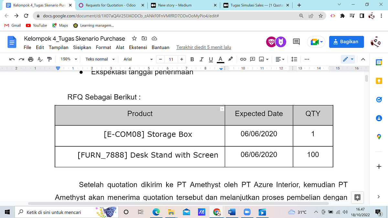Open version history via Terakhir diedit link
The width and height of the screenshot is (388, 218).
pos(204,47)
